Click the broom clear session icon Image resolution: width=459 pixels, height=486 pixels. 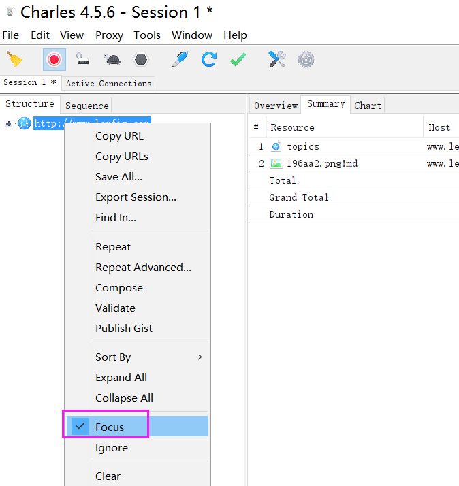click(14, 59)
